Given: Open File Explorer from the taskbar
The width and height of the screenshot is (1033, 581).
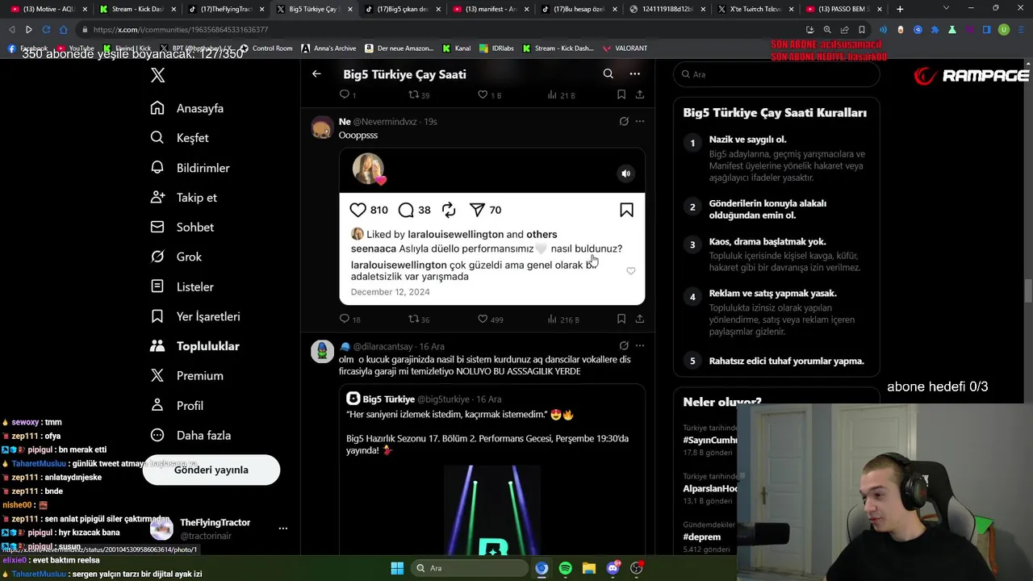Looking at the screenshot, I should (589, 568).
